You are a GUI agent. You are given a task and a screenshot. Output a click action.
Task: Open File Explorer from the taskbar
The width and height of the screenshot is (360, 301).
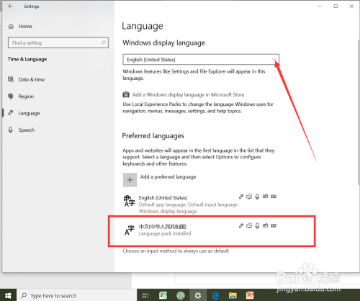[x=233, y=295]
